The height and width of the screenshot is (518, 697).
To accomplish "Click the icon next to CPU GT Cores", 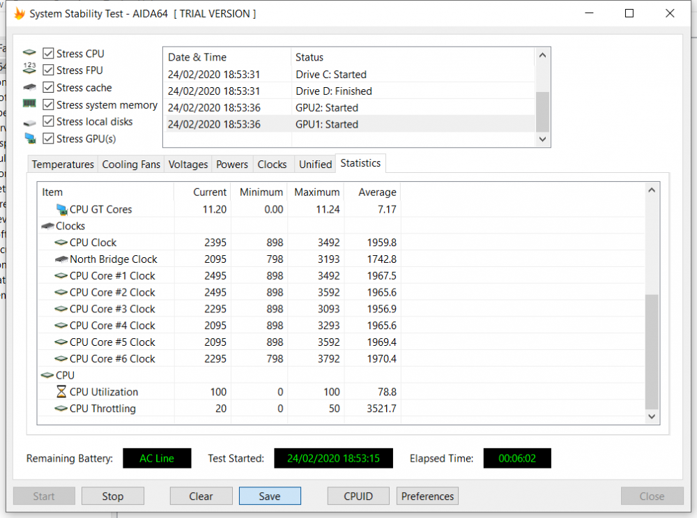I will (x=62, y=209).
